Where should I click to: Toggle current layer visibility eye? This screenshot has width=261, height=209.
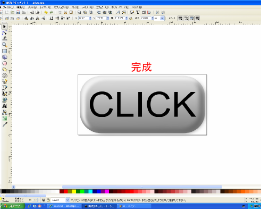tap(44, 200)
